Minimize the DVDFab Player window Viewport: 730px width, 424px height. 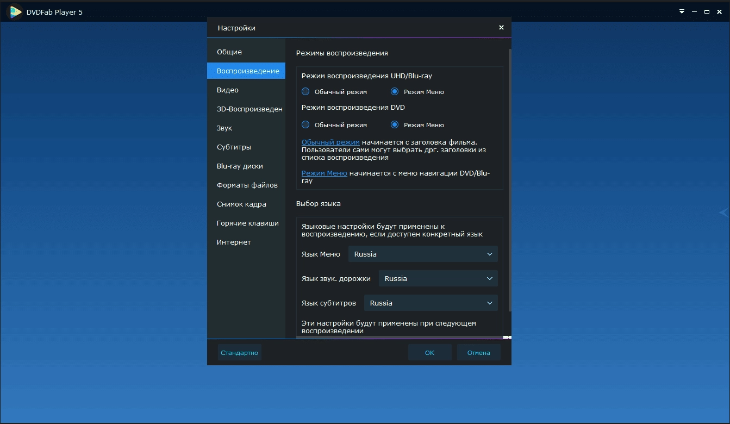(x=695, y=11)
